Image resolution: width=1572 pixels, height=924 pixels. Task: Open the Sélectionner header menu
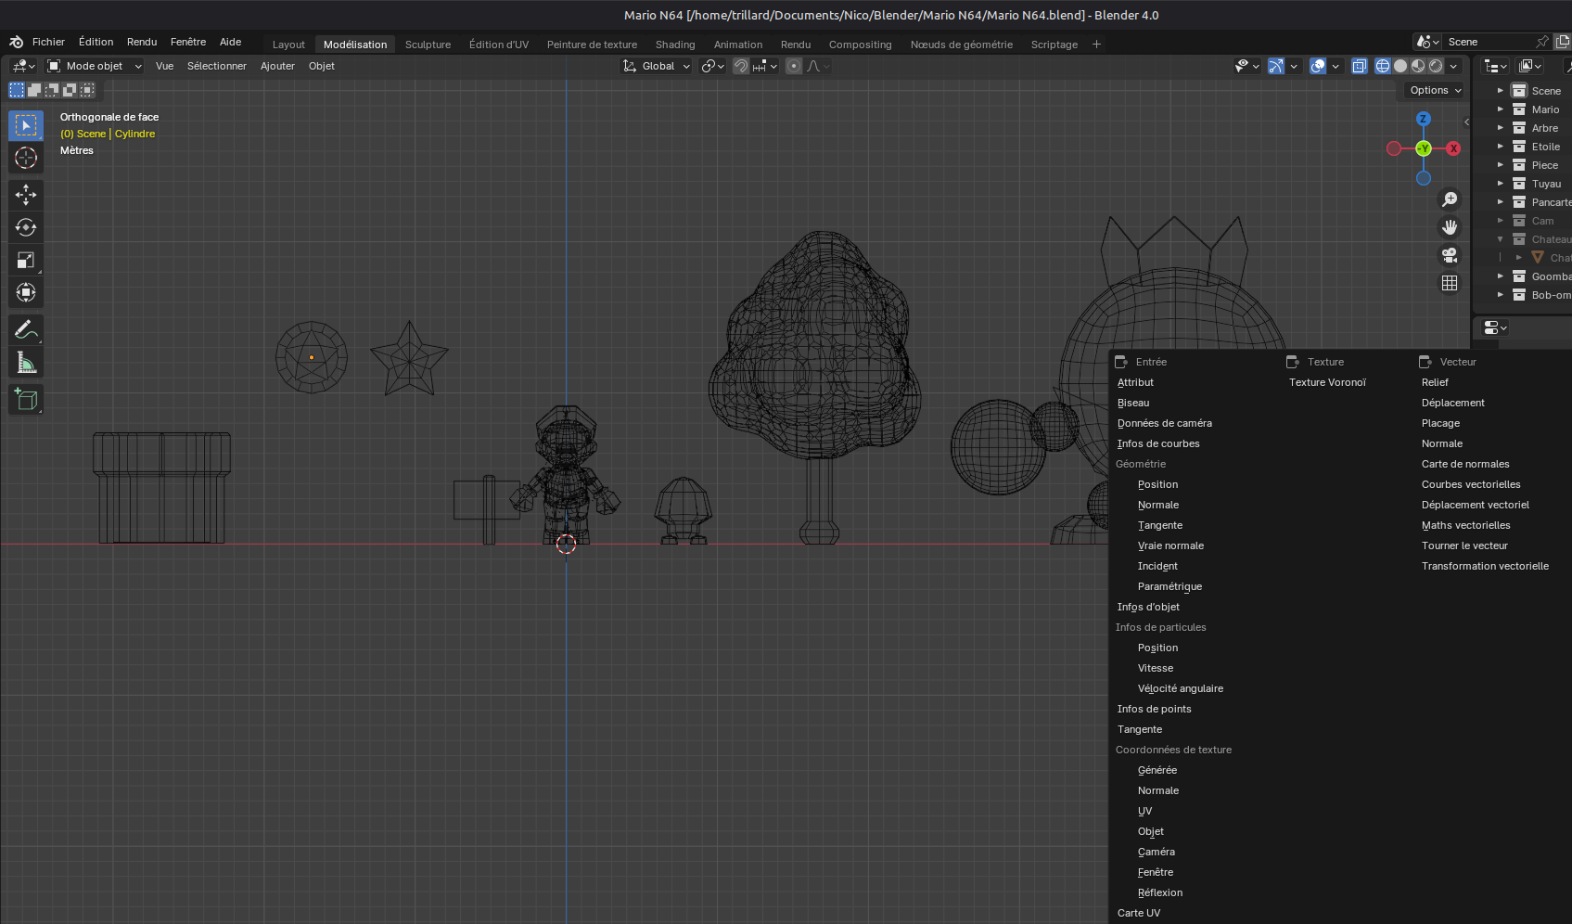[217, 66]
